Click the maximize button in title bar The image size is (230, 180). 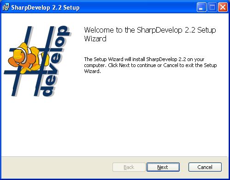(212, 7)
